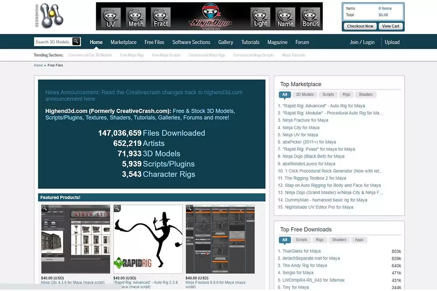Open Sergio for Maya free download
The image size is (437, 291).
coord(298,273)
